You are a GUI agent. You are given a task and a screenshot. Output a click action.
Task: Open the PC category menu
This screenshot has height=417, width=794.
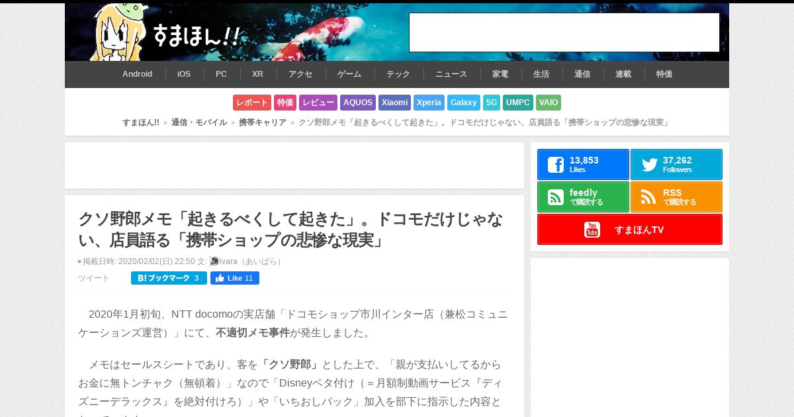[221, 74]
